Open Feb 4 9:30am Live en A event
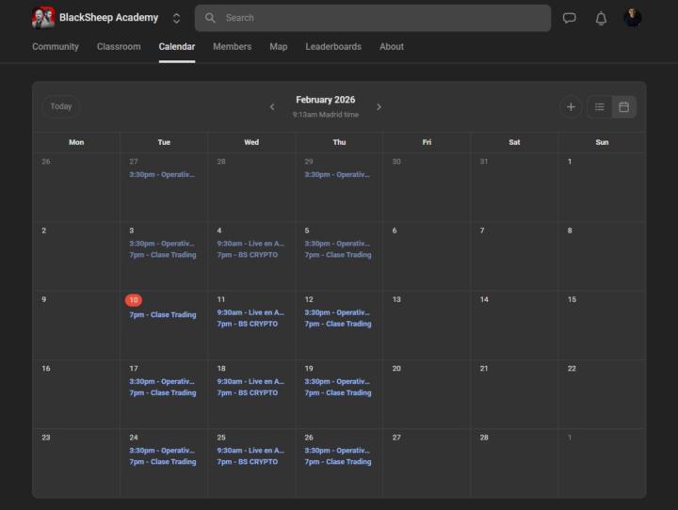Screen dimensions: 678x510 pyautogui.click(x=250, y=244)
